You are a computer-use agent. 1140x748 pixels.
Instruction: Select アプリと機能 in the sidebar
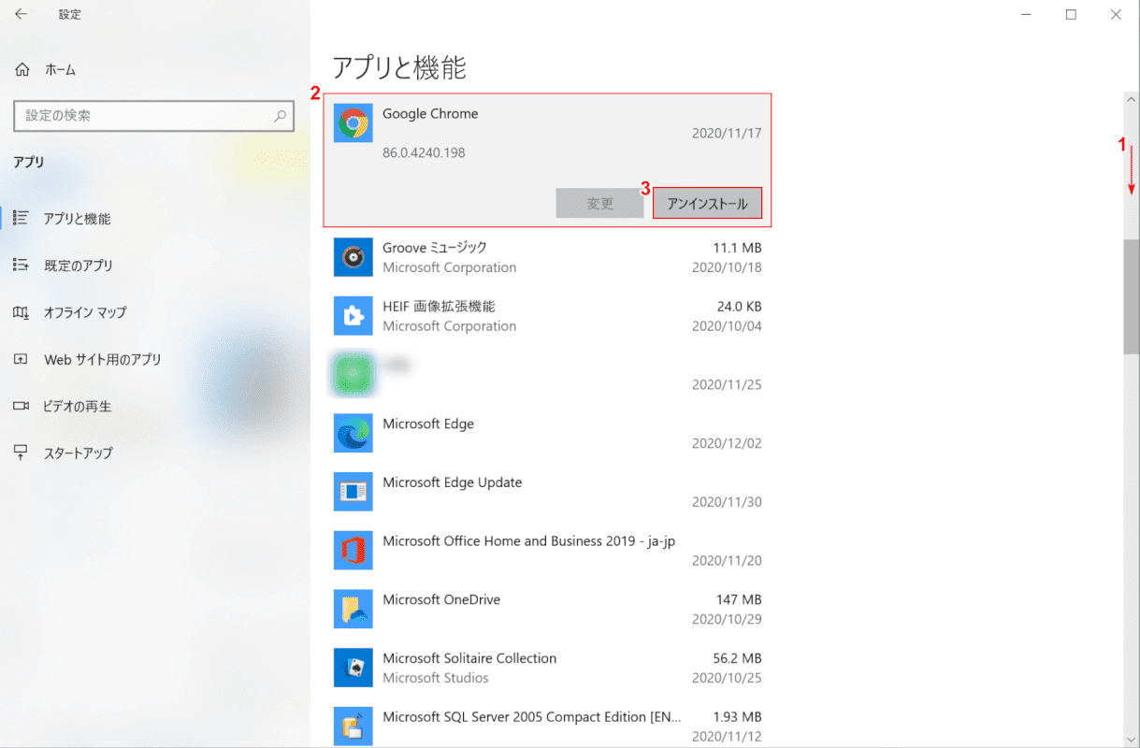point(77,219)
